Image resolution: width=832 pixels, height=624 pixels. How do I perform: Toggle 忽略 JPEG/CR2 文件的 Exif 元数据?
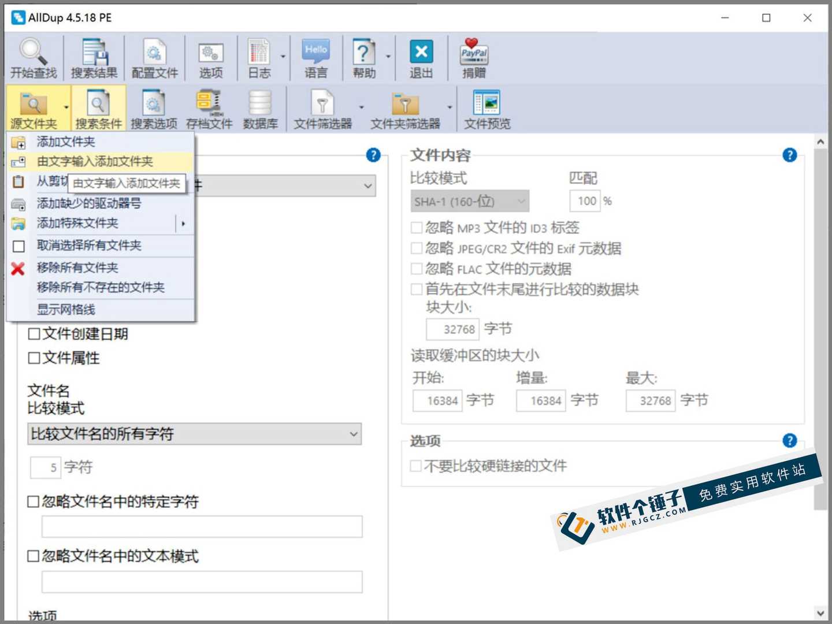coord(416,248)
